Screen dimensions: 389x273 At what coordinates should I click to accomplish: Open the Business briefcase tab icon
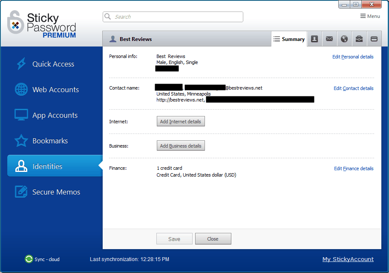[x=359, y=39]
